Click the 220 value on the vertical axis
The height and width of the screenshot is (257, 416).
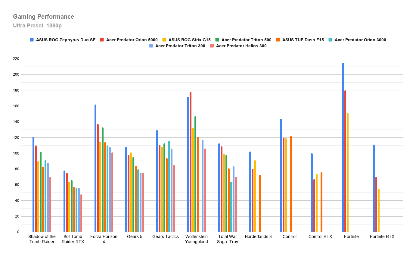[x=16, y=59]
